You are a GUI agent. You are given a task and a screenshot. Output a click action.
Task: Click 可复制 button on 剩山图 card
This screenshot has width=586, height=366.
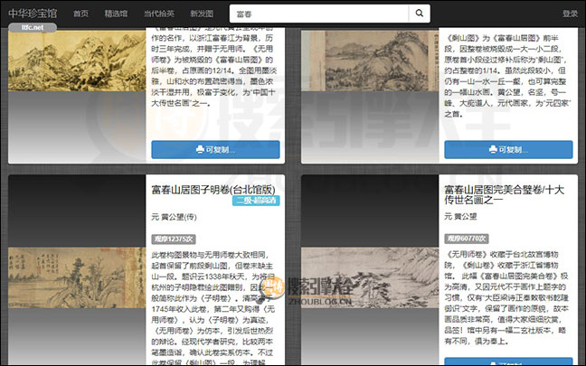point(508,149)
